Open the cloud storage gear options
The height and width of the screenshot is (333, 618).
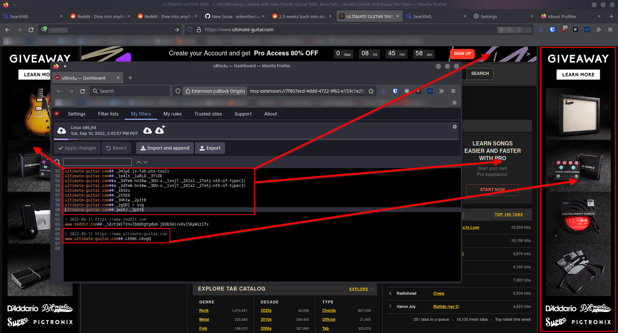tap(454, 127)
